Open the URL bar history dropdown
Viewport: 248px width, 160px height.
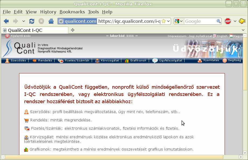coord(168,21)
